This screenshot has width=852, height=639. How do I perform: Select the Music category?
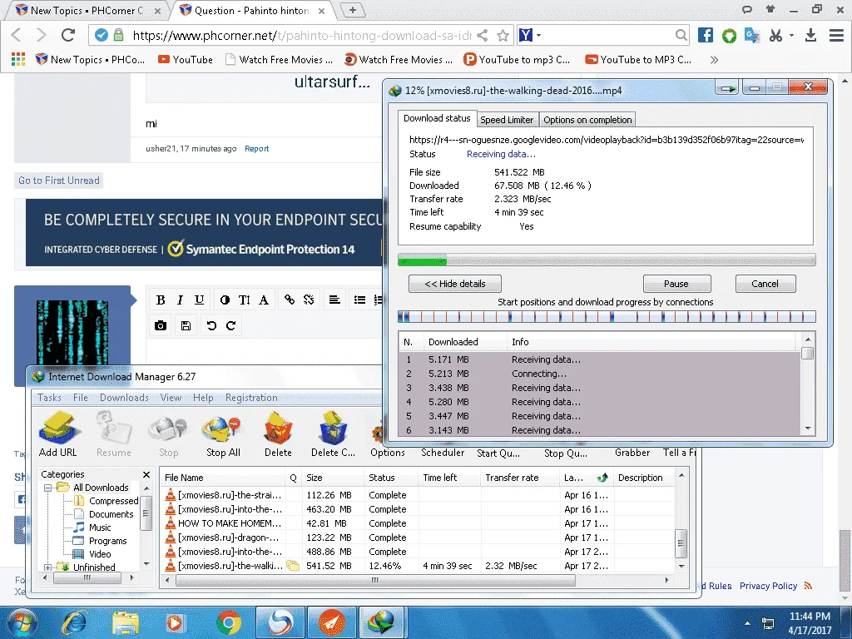[100, 528]
